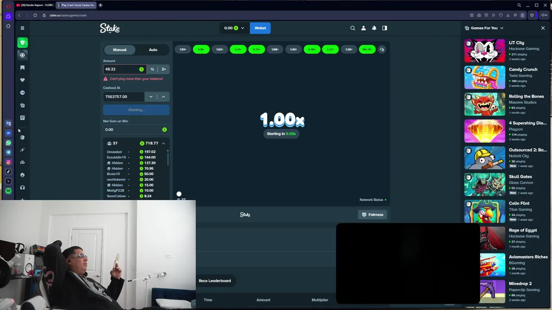The image size is (552, 310).
Task: Open the Candy Crunch game thumbnail
Action: coord(485,77)
